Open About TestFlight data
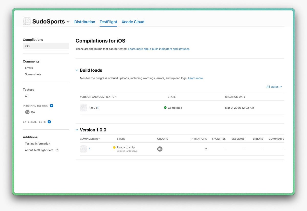 click(39, 150)
